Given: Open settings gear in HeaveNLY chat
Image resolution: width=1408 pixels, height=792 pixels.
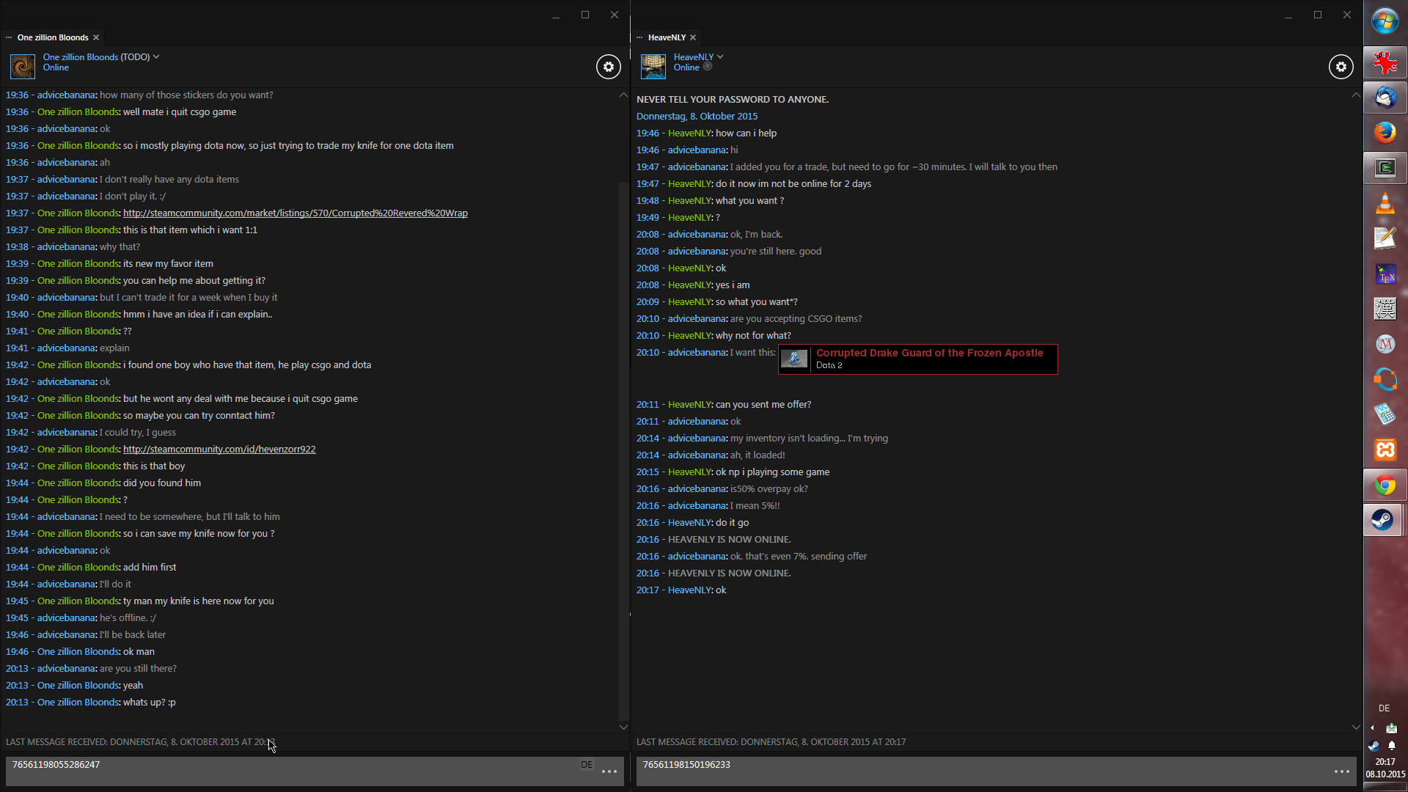Looking at the screenshot, I should click(1341, 67).
